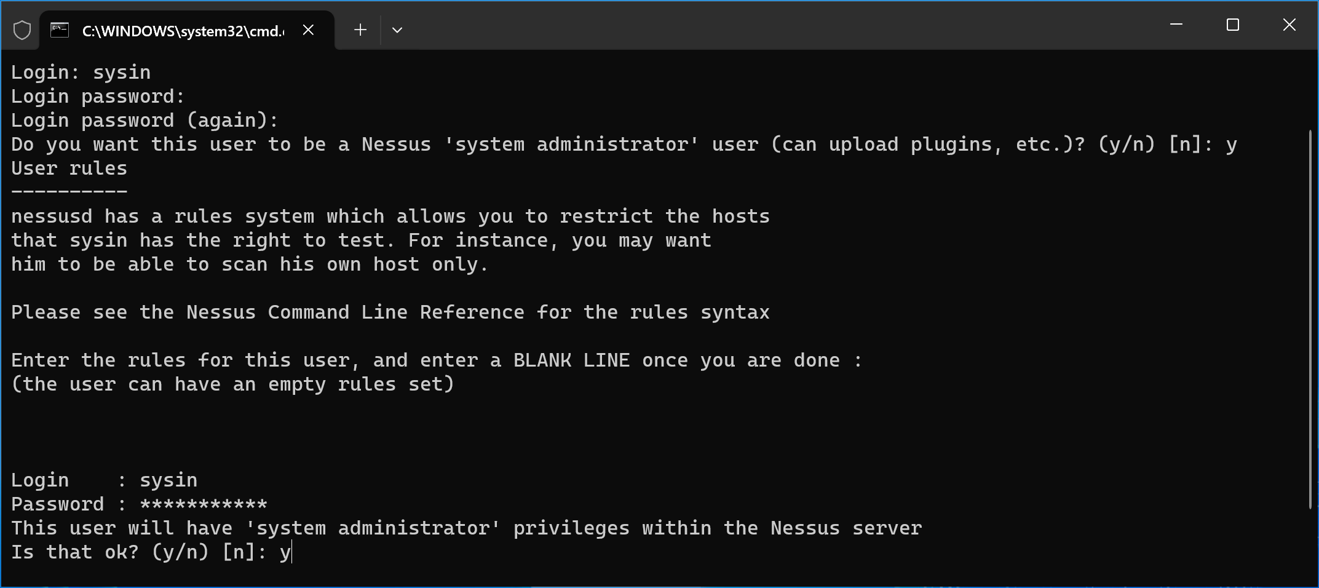
Task: Click the 'Is that ok? (y/n)' prompt line
Action: coord(151,552)
